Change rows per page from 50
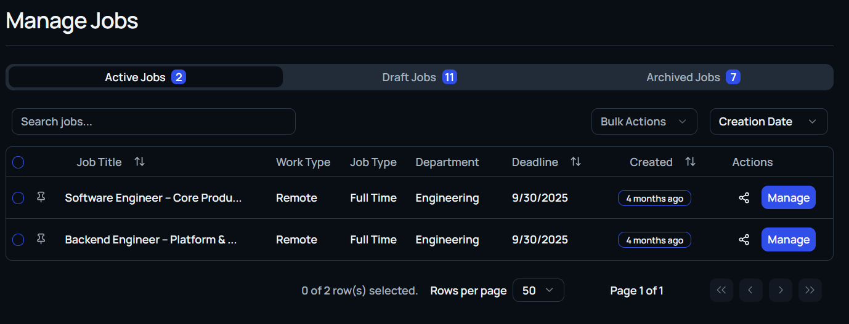This screenshot has width=849, height=324. [538, 290]
